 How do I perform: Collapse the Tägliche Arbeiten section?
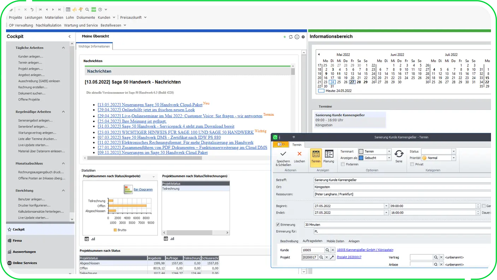[63, 48]
